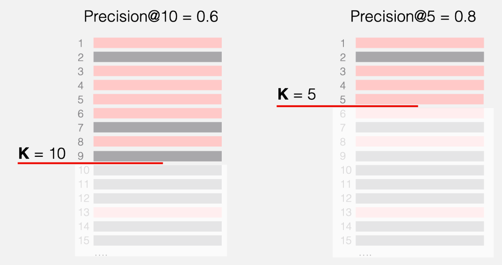The image size is (502, 265).
Task: Pick pink bar 8 in the Precision@10 list
Action: point(157,141)
